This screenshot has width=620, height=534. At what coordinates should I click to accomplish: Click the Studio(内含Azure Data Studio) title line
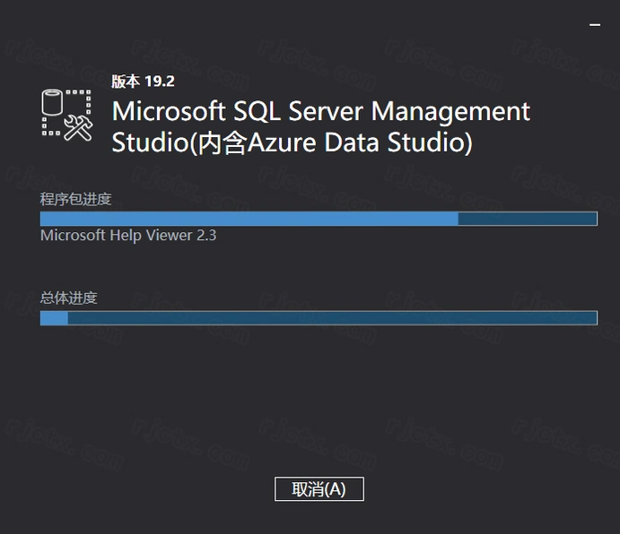click(292, 142)
